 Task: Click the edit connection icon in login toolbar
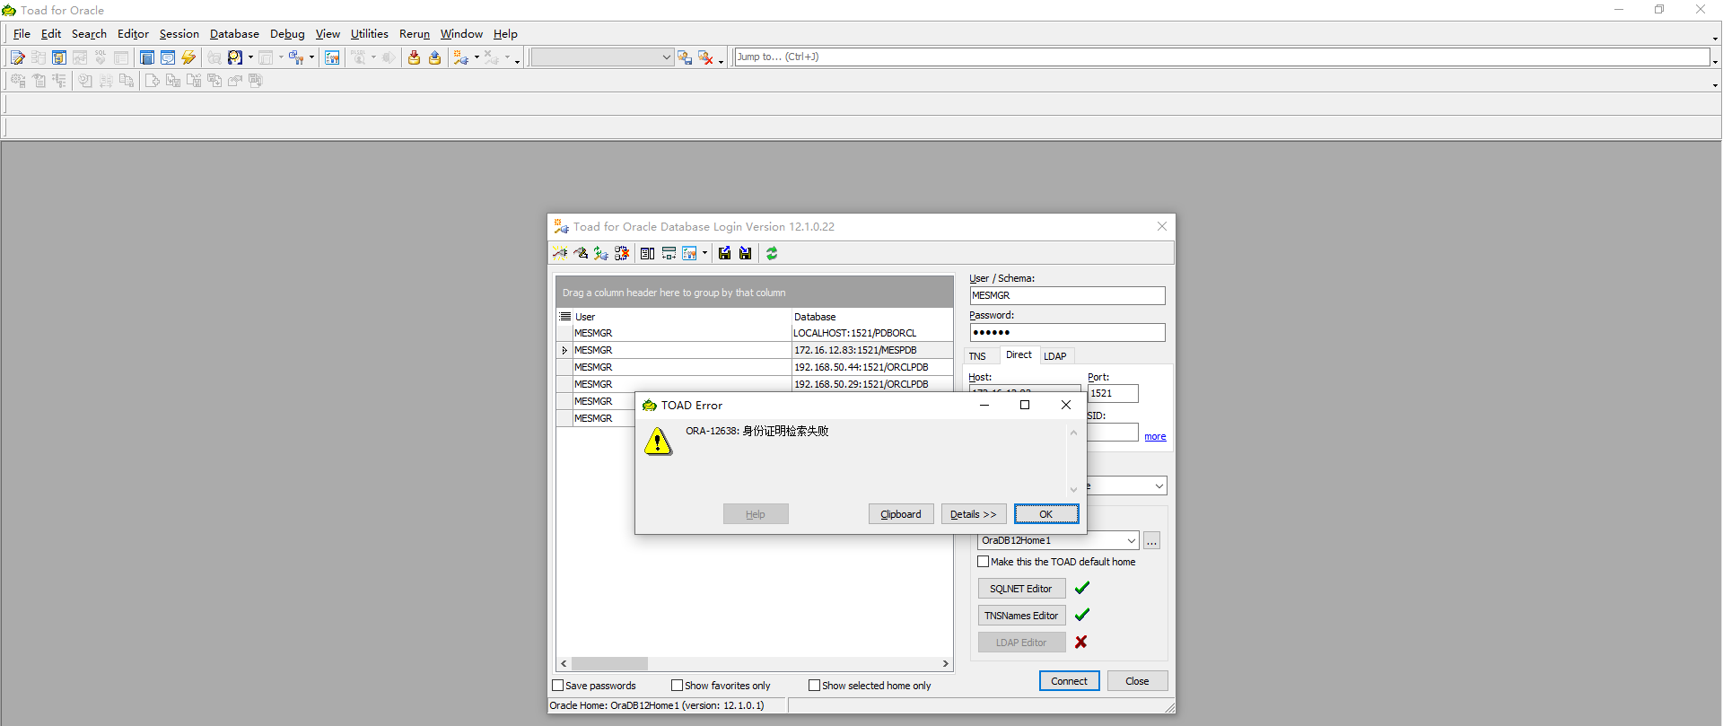[x=581, y=253]
